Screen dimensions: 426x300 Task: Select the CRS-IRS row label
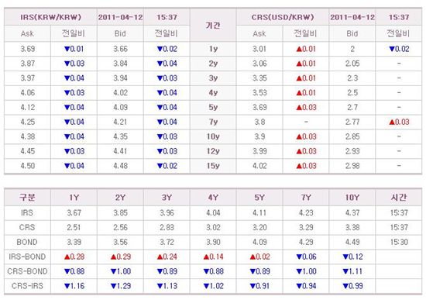click(27, 286)
